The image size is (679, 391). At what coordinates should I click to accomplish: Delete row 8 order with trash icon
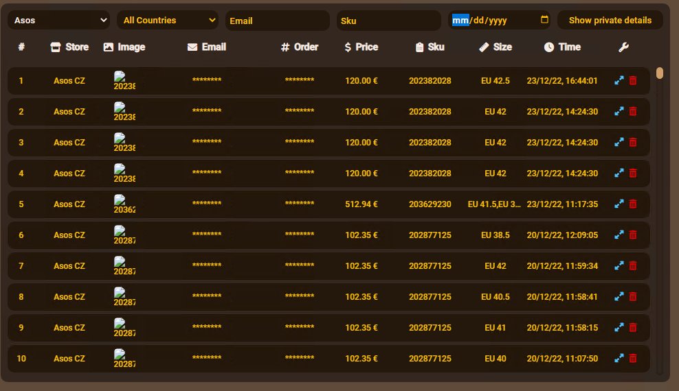[x=633, y=297]
